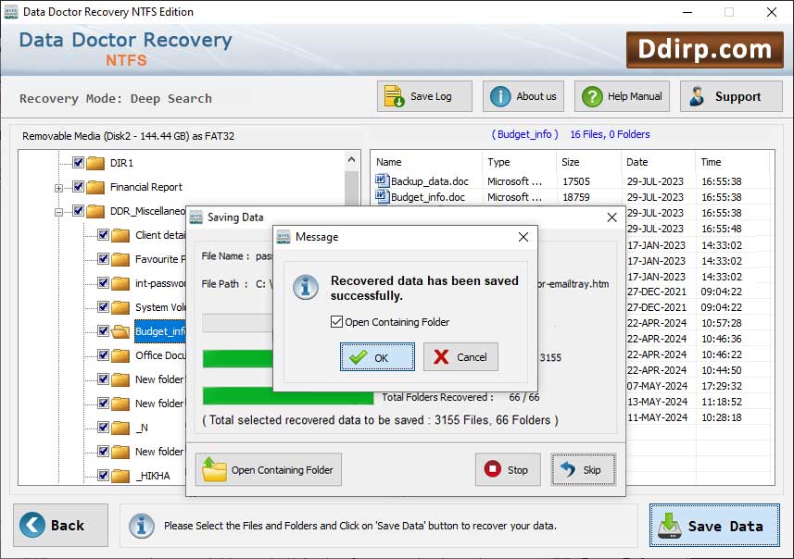Toggle the Open Containing Folder checkbox
This screenshot has height=559, width=794.
tap(336, 322)
